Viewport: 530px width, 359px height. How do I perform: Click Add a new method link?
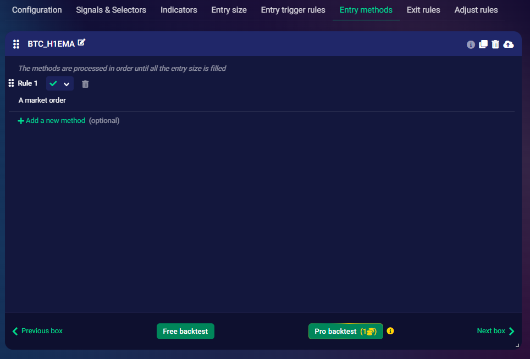(x=56, y=120)
